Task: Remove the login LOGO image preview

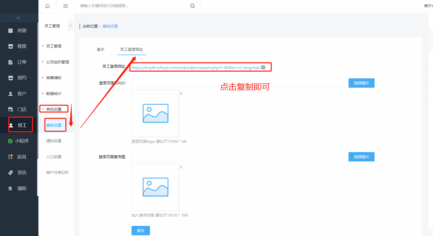Action: (181, 93)
